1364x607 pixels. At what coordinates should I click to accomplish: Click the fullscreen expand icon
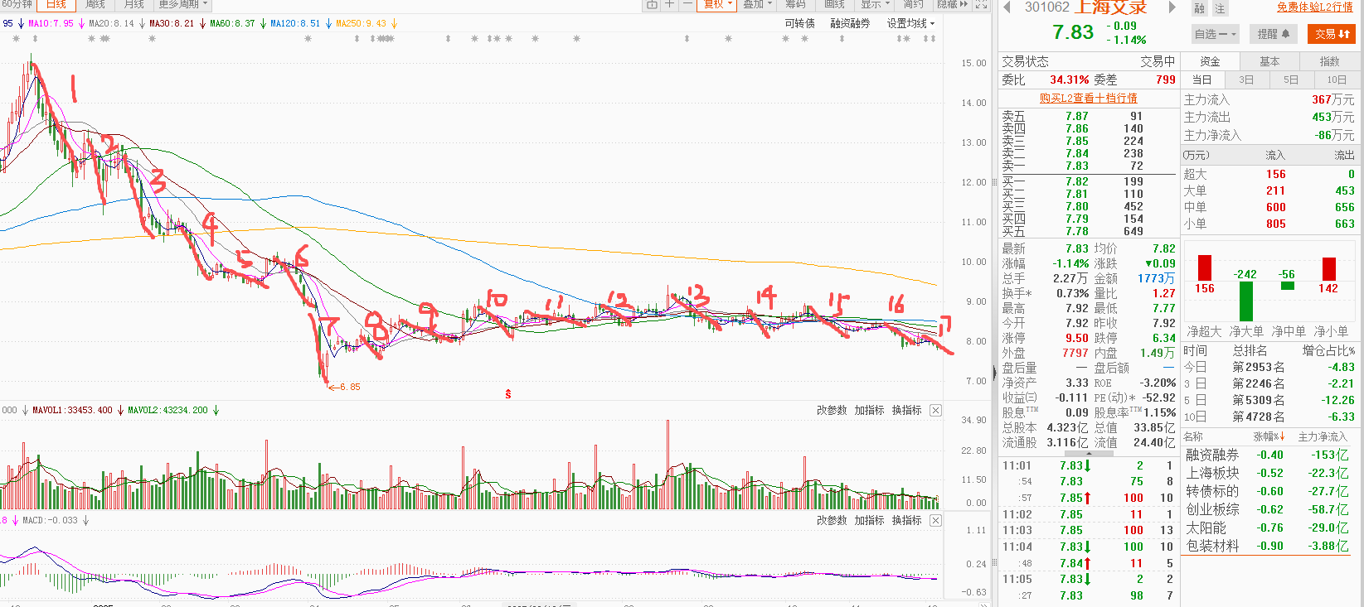point(981,5)
